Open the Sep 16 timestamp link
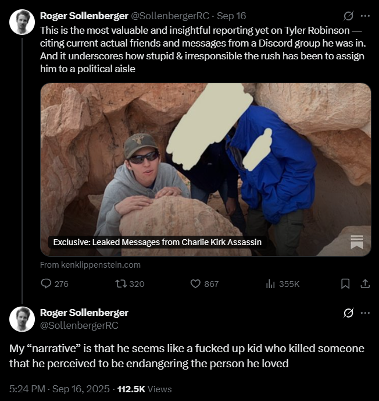This screenshot has height=401, width=379. tap(231, 16)
